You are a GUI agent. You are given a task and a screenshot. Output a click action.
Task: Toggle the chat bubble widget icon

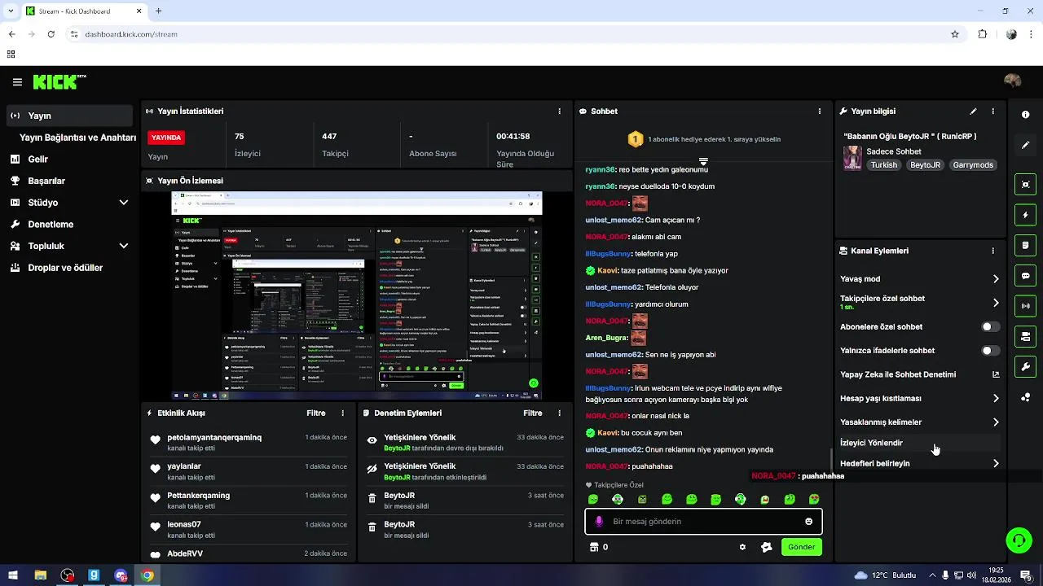1026,276
